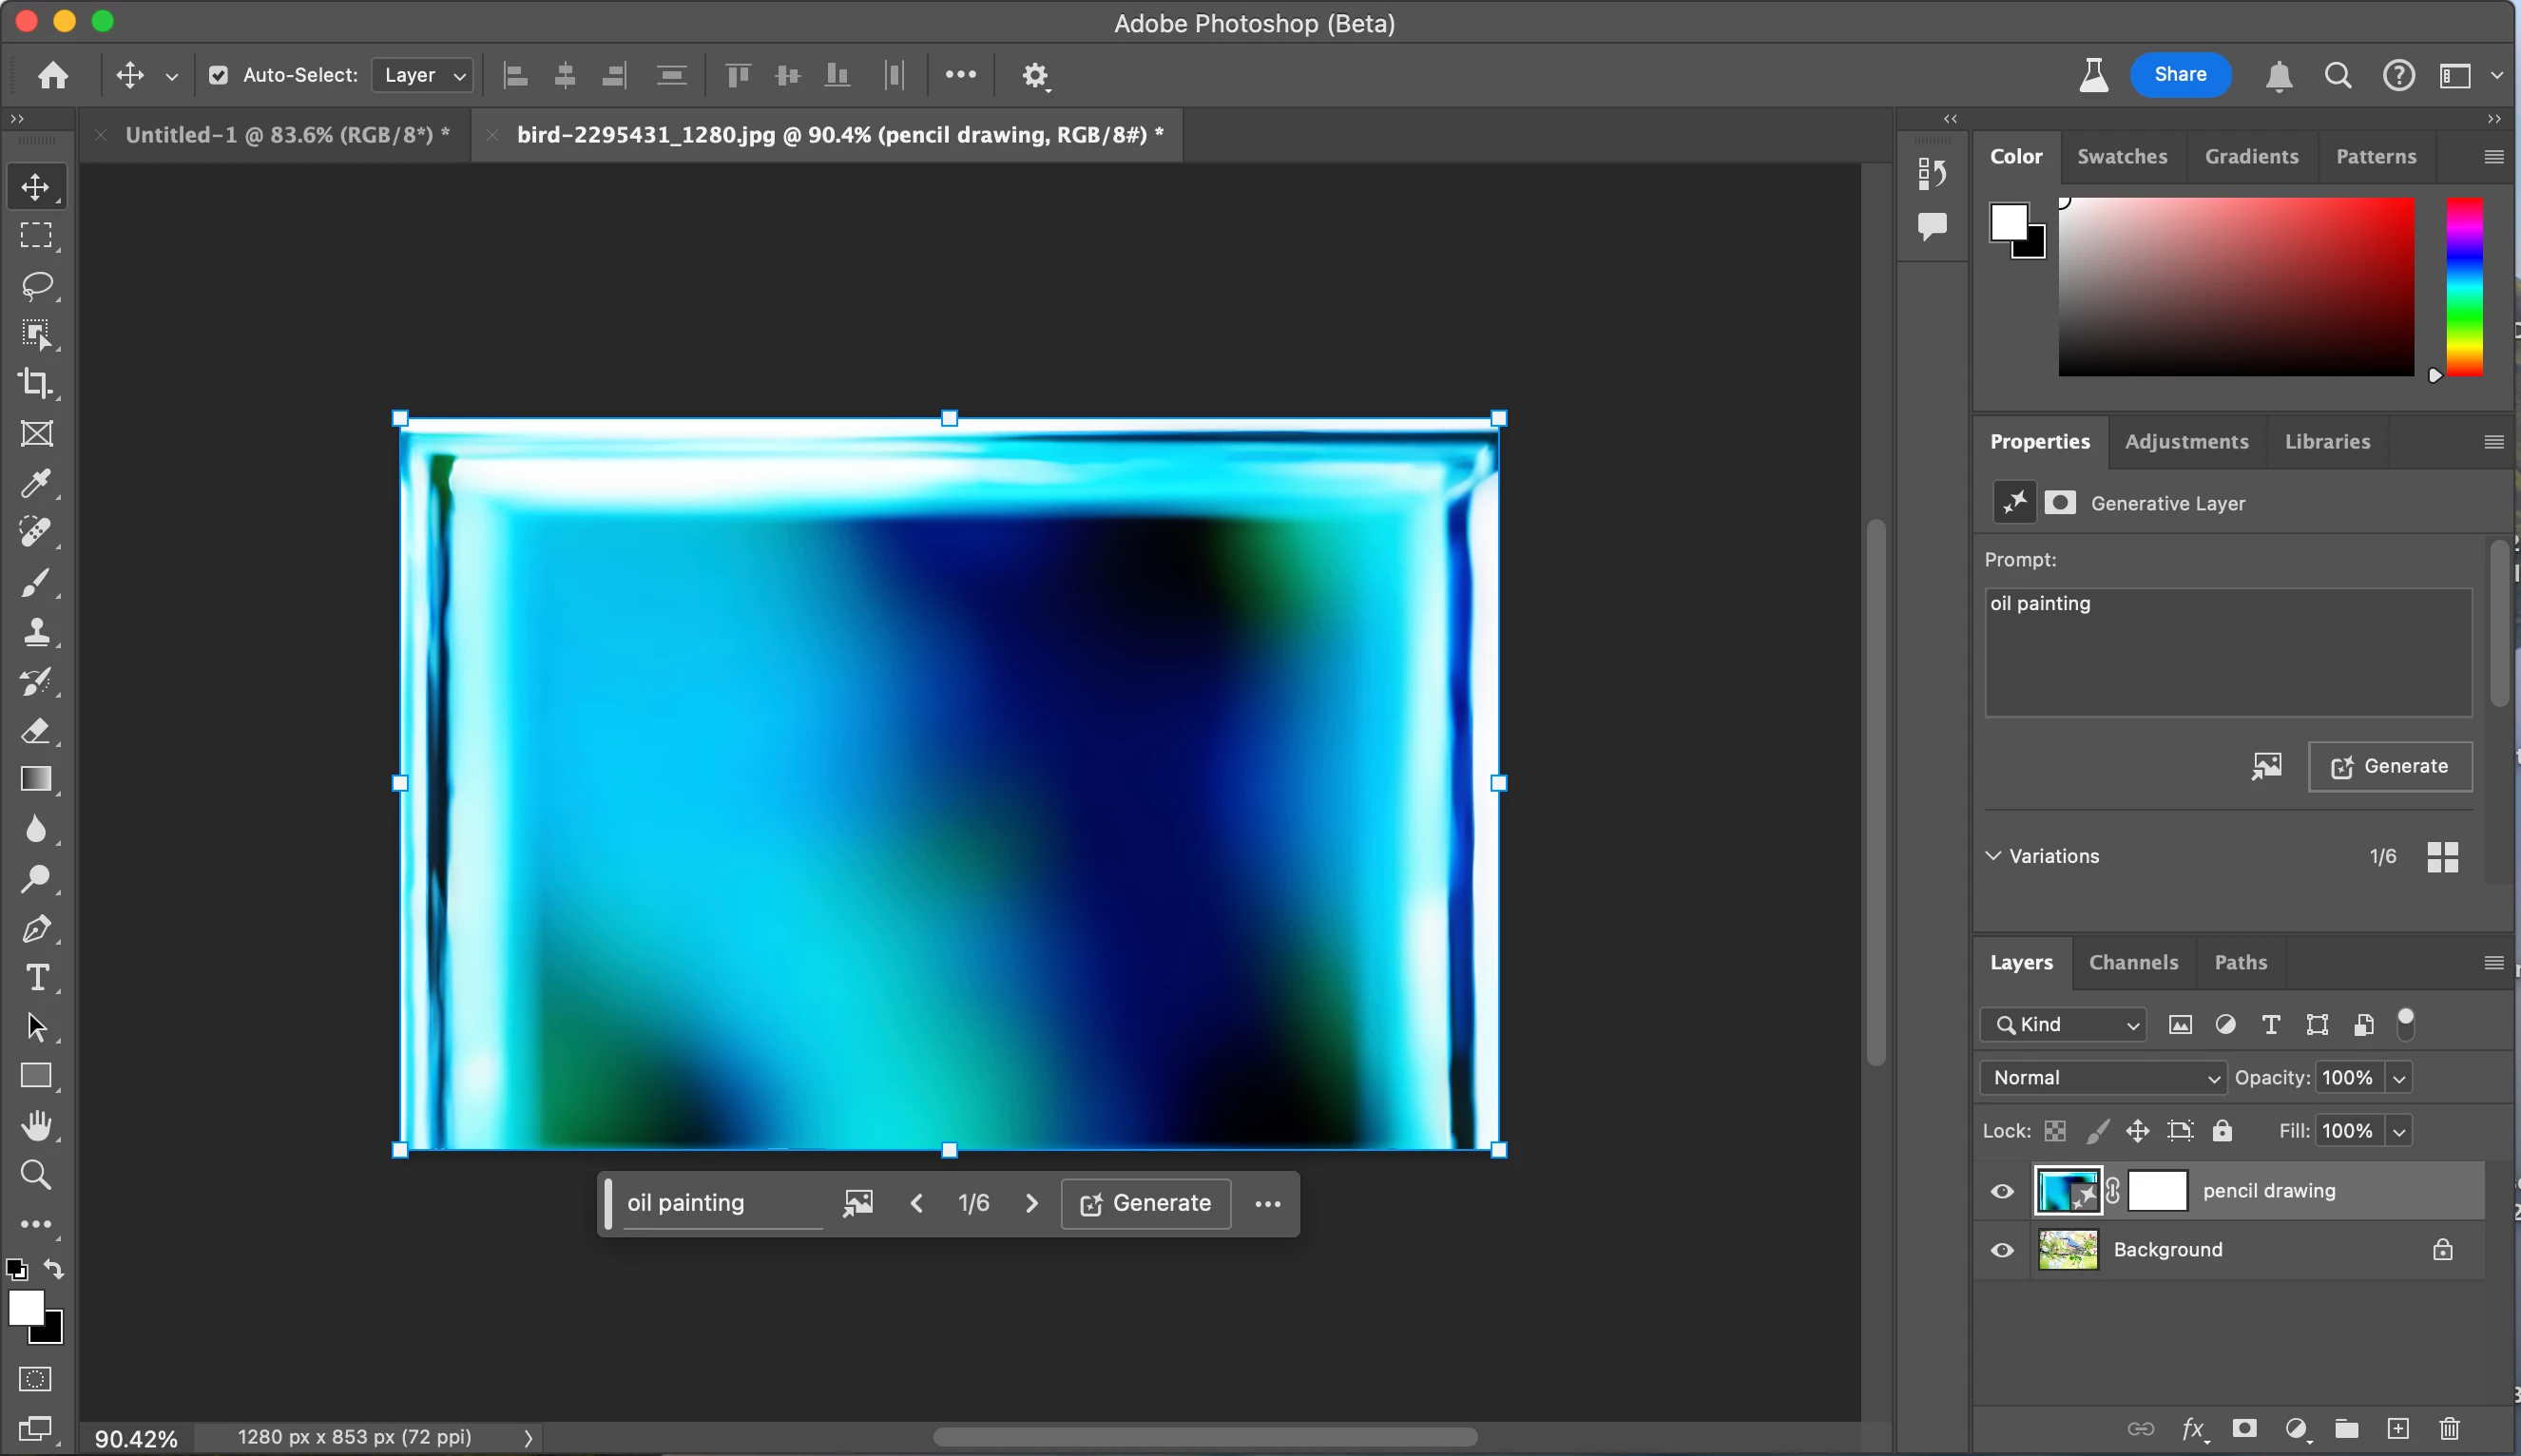The image size is (2521, 1456).
Task: Click Generate in the Properties panel
Action: (2390, 766)
